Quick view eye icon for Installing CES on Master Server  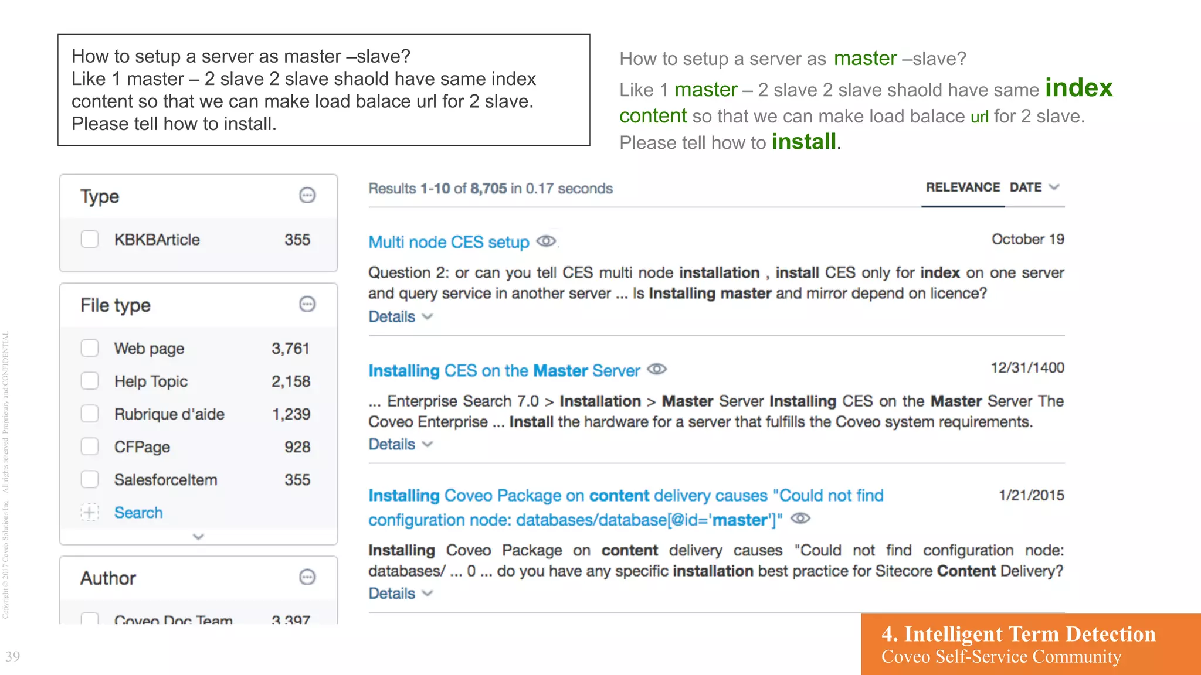point(657,369)
